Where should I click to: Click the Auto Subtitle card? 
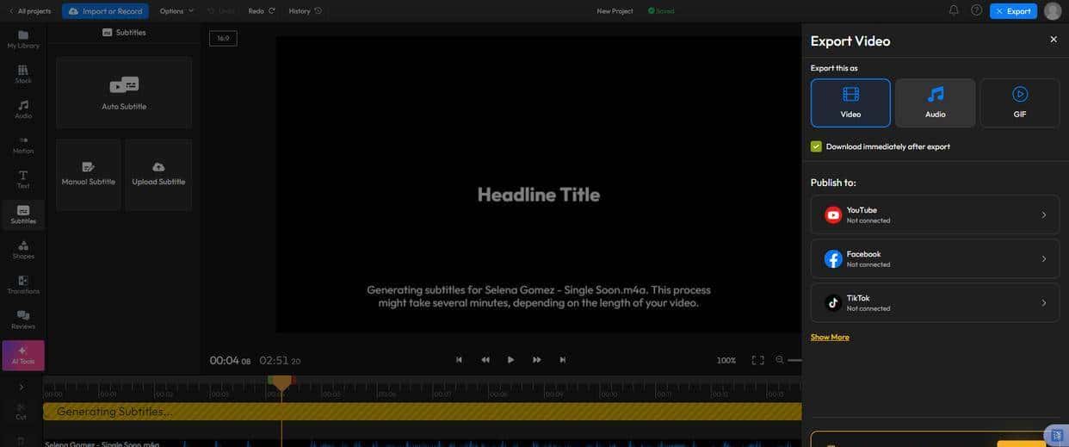tap(124, 93)
